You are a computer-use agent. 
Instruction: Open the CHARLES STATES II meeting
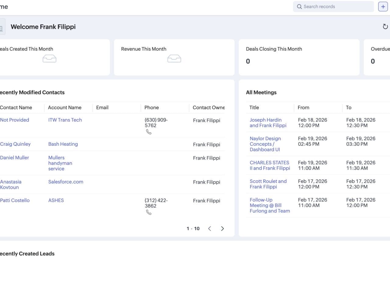point(269,165)
